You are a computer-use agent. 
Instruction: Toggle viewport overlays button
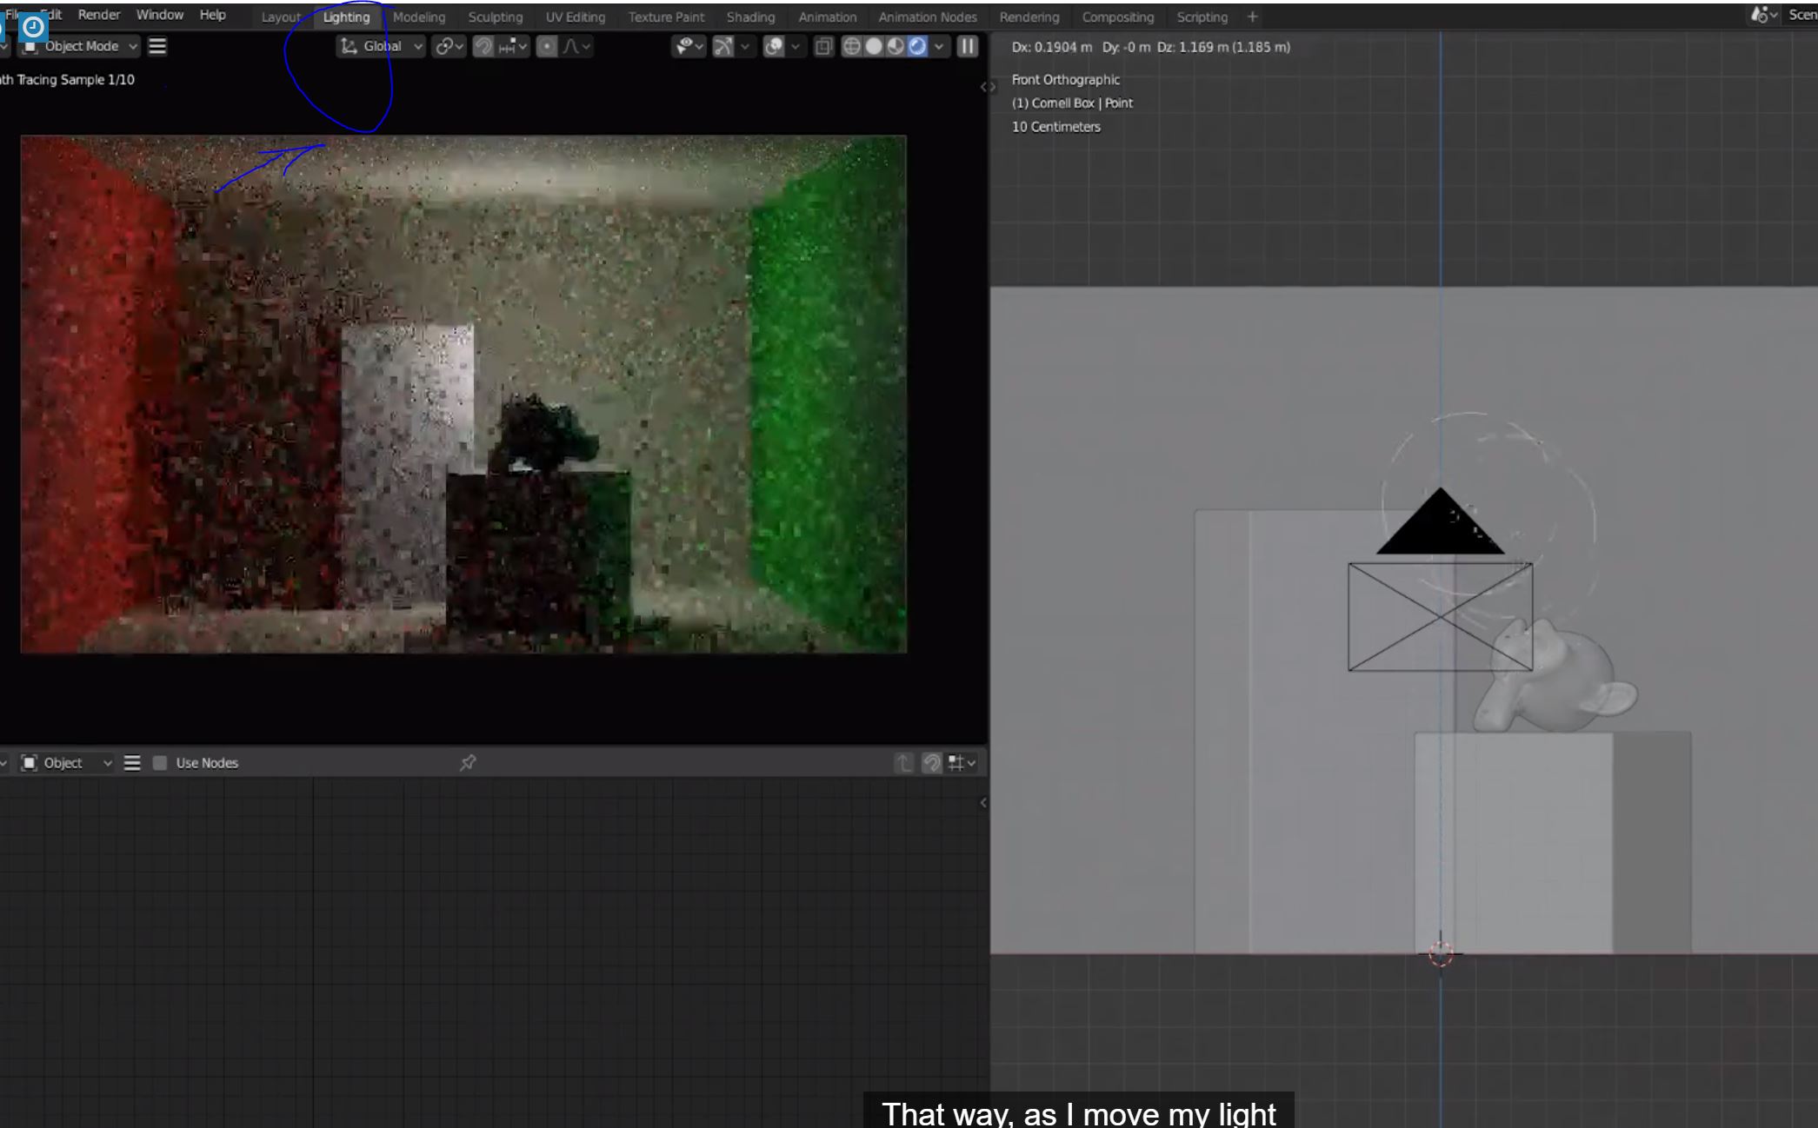point(773,47)
